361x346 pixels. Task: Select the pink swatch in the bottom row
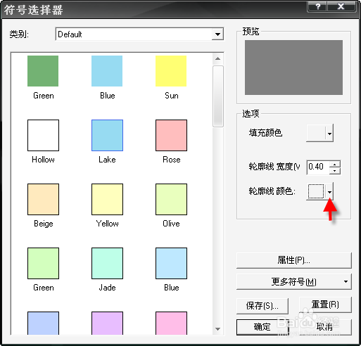point(171,323)
